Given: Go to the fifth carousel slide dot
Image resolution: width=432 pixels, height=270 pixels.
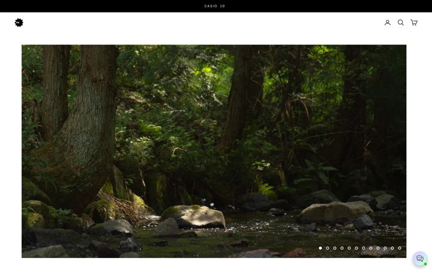Looking at the screenshot, I should coord(349,248).
